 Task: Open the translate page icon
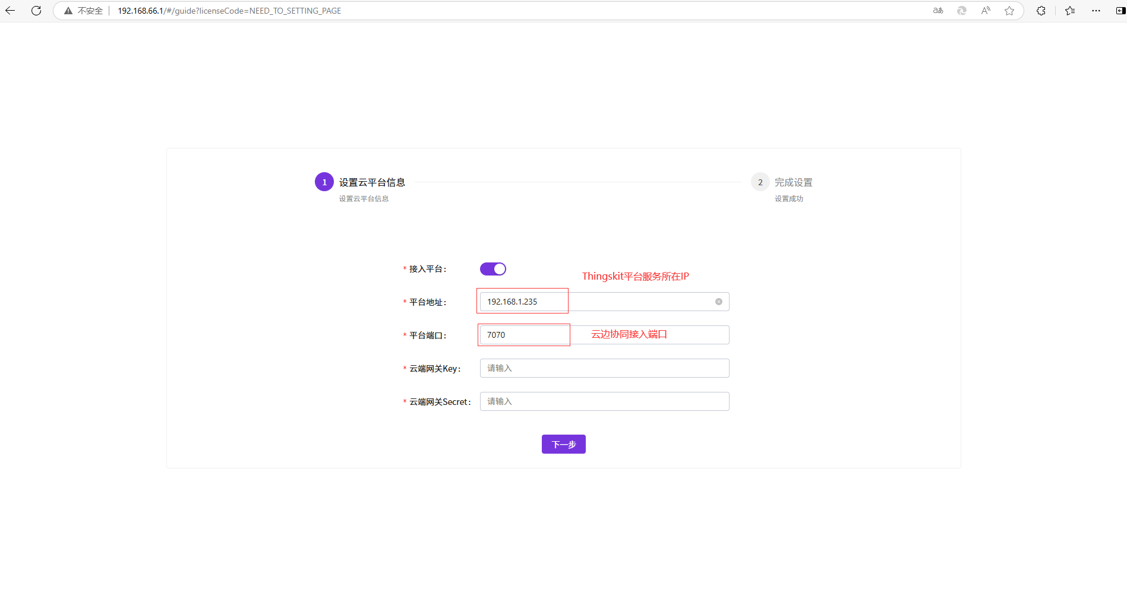pos(938,11)
